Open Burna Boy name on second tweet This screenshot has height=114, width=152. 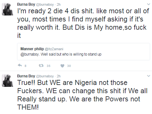26,76
